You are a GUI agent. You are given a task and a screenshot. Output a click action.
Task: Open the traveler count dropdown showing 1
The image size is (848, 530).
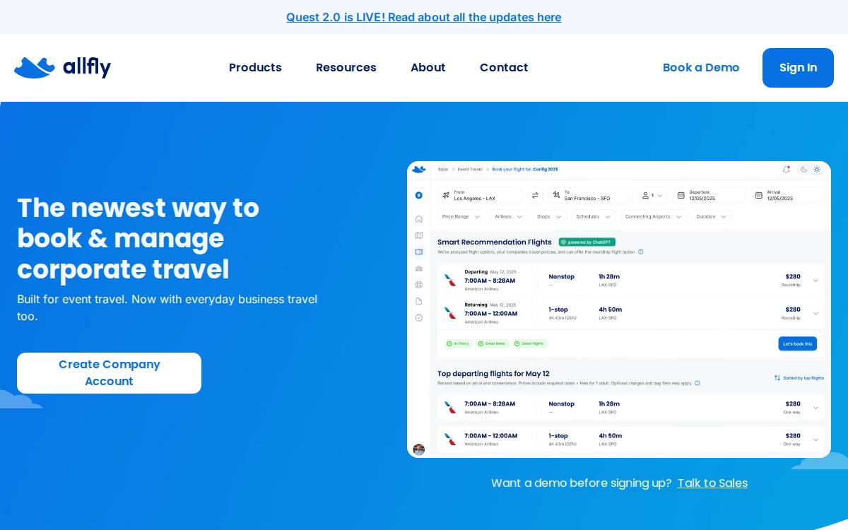point(652,195)
